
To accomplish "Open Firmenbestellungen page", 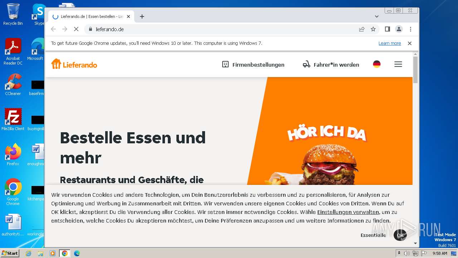I will (x=253, y=64).
